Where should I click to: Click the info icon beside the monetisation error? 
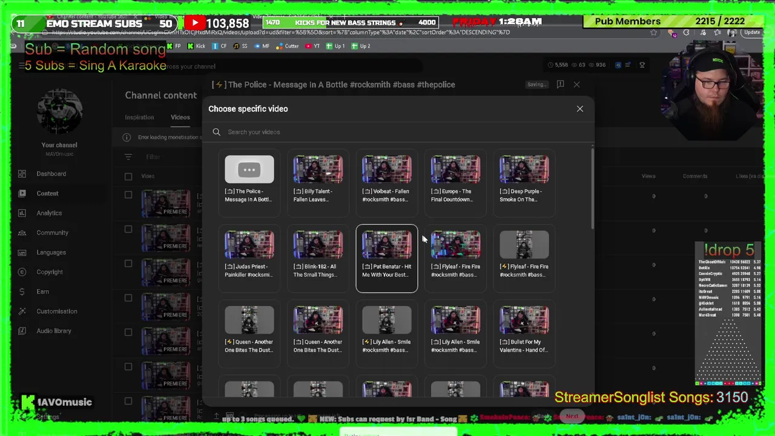point(127,137)
